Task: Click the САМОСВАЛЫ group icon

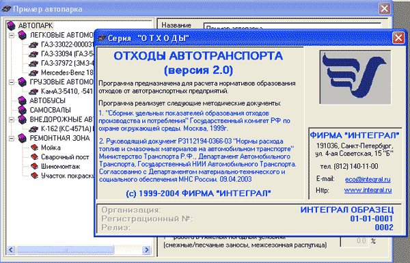Action: click(x=23, y=110)
